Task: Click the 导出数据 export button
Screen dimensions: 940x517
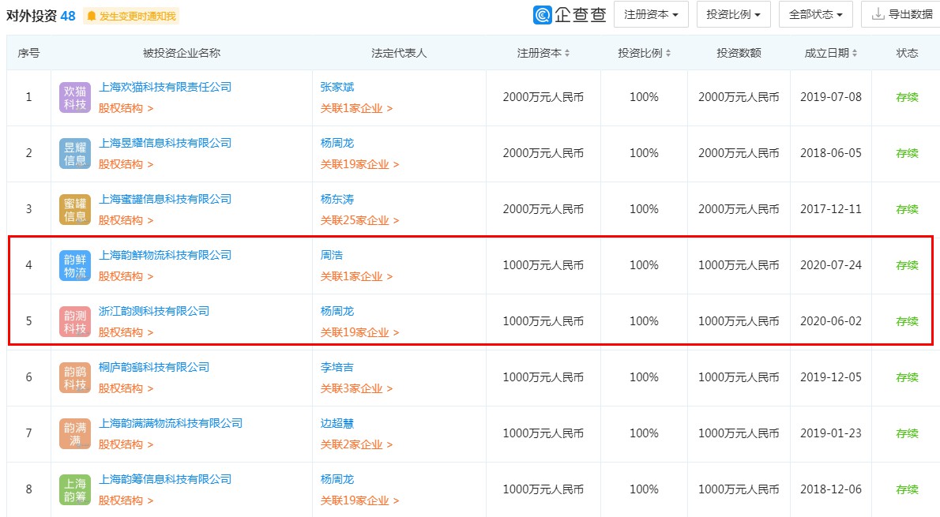Action: pyautogui.click(x=901, y=14)
